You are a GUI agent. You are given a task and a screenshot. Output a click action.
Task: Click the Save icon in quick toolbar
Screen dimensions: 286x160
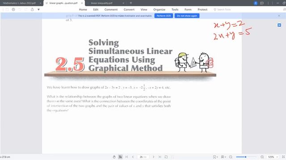7,9
